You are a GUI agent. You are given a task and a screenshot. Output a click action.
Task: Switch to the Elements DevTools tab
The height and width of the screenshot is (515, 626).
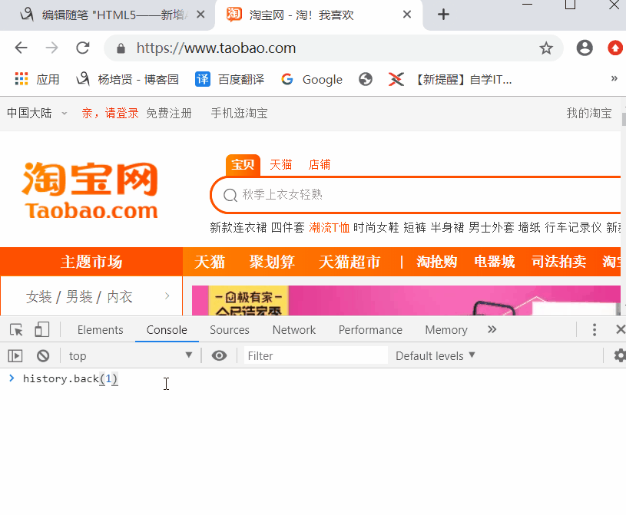(x=100, y=330)
